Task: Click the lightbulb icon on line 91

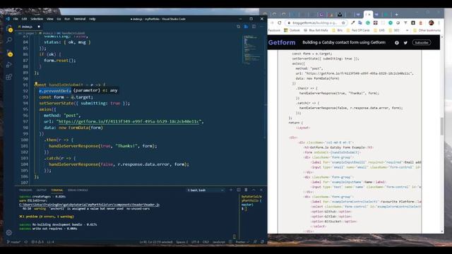Action: click(x=36, y=84)
